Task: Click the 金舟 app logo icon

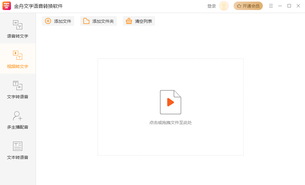Action: tap(7, 6)
